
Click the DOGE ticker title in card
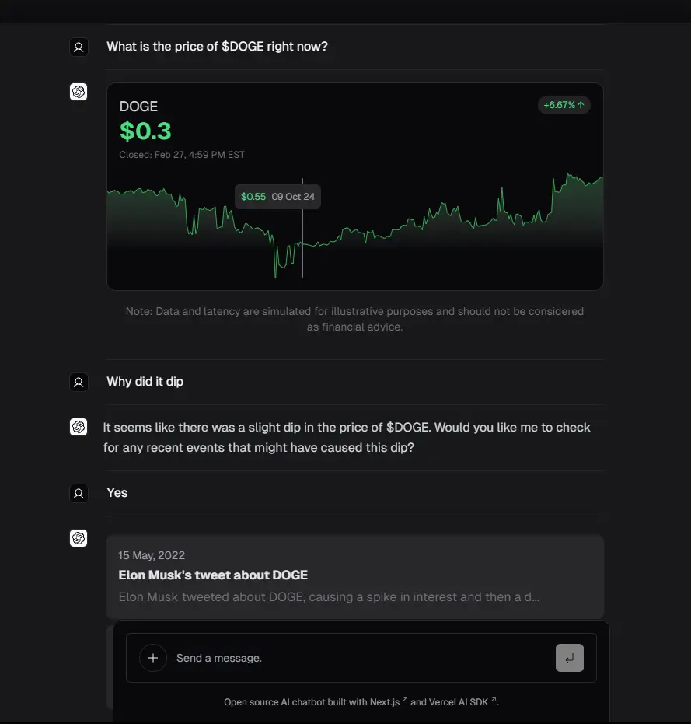(138, 107)
